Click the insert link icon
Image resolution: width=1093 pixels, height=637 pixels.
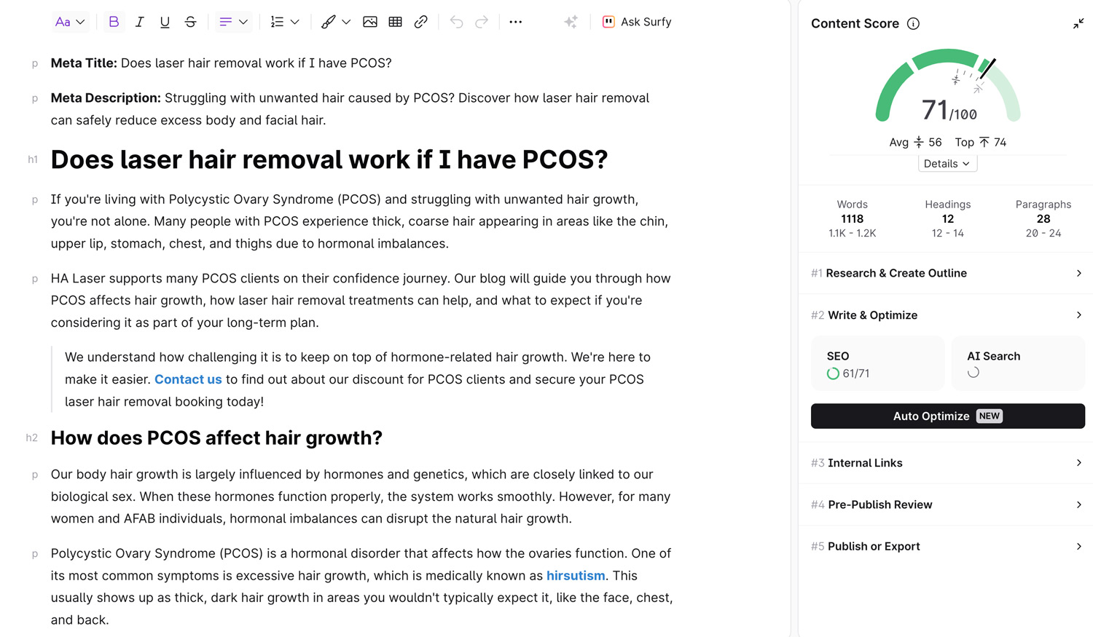point(421,22)
